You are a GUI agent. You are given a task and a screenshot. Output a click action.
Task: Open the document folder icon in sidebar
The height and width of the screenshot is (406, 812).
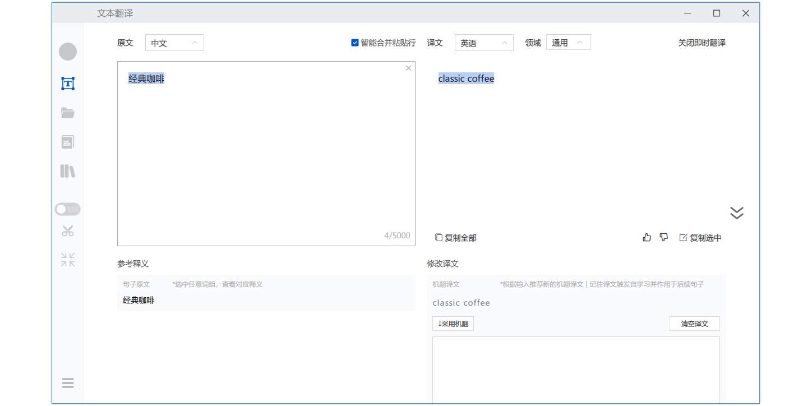tap(68, 113)
